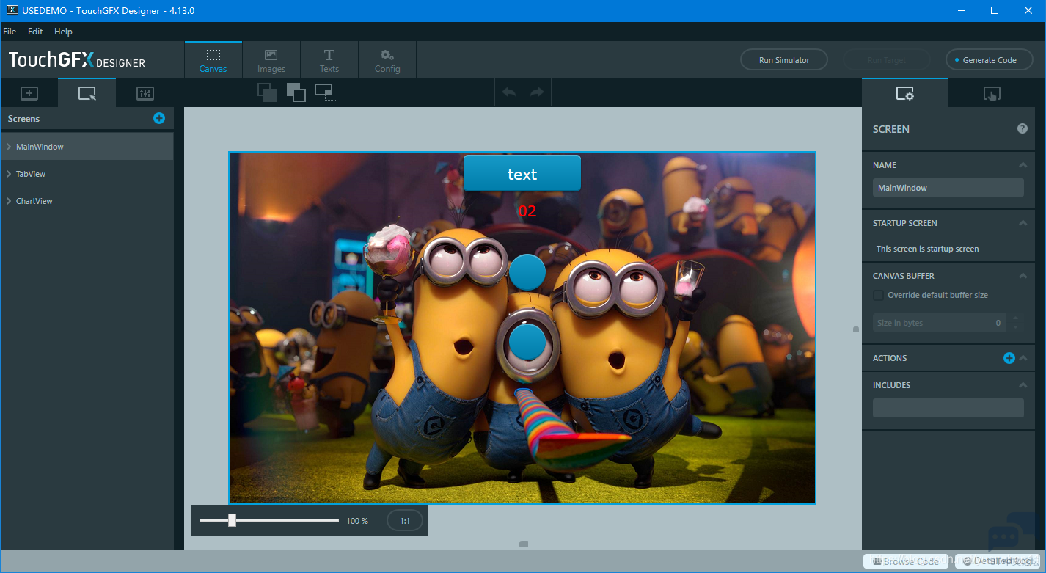Add a new action with plus icon
The width and height of the screenshot is (1046, 573).
coord(1009,358)
